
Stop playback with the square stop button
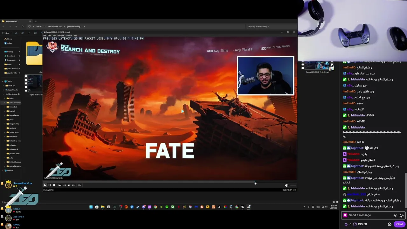point(54,185)
